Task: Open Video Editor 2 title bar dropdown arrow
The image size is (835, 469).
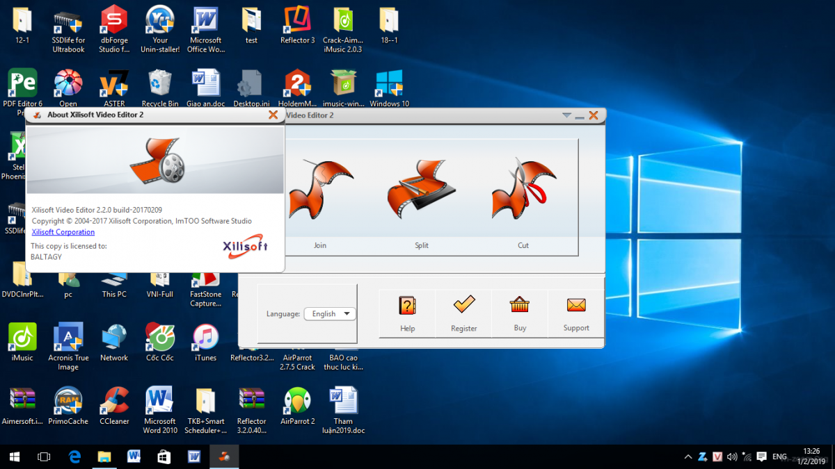Action: pos(566,115)
